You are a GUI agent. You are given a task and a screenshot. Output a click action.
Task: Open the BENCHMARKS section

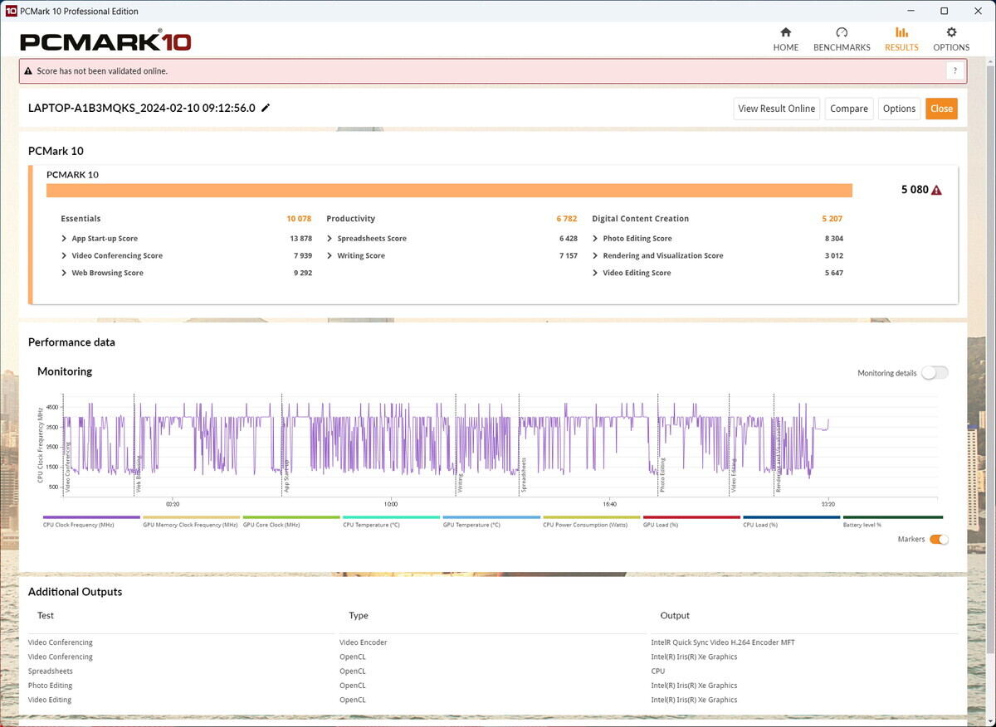pos(842,39)
